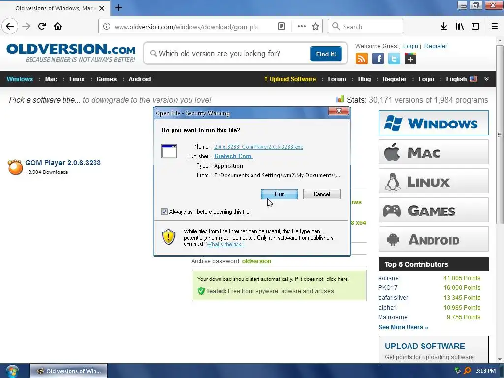Show the sidebars icon
Screen dimensions: 504x378
[475, 27]
